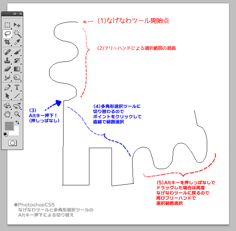Viewport: 236px width, 231px height.
Task: Select the Clone Stamp tool
Action: pyautogui.click(x=7, y=60)
